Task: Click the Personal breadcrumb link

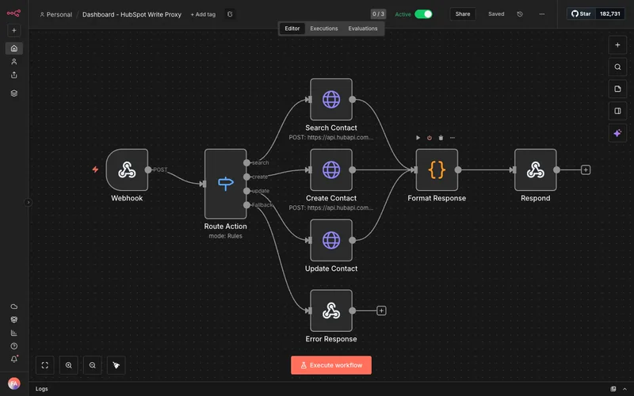Action: (x=55, y=14)
